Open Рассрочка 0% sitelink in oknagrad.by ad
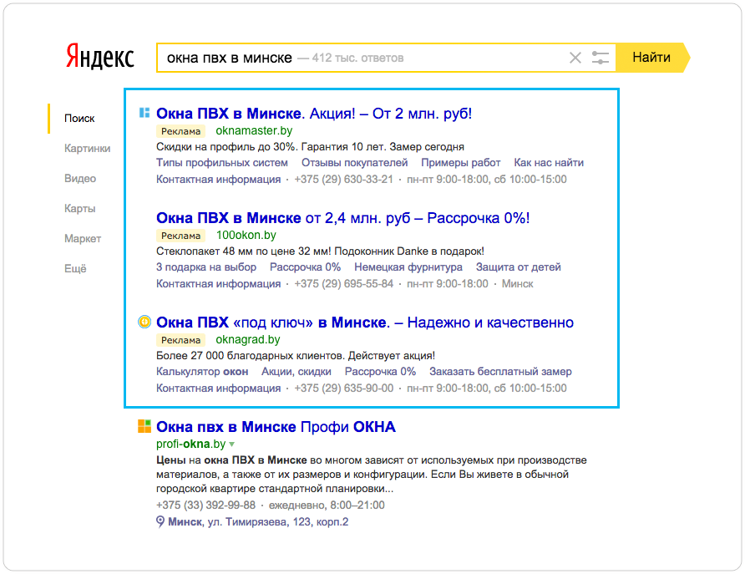Image resolution: width=745 pixels, height=574 pixels. 380,372
